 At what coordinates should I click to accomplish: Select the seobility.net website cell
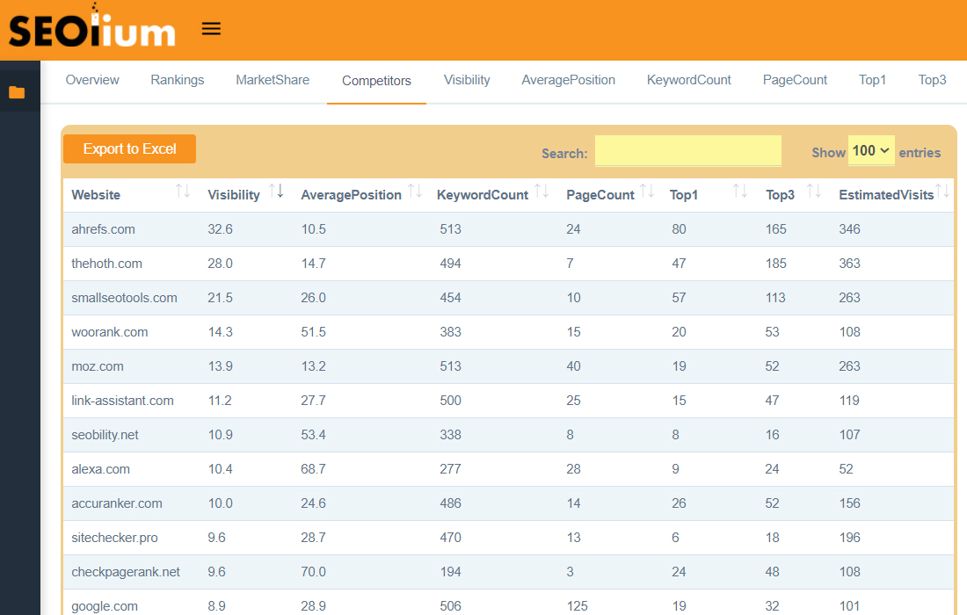(105, 435)
